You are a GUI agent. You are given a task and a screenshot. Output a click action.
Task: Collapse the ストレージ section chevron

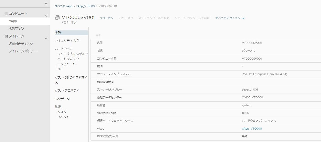coord(46,39)
